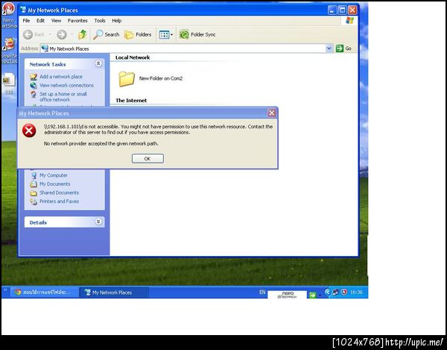Image resolution: width=447 pixels, height=350 pixels.
Task: Click the Nero Search toolbar box
Action: [x=287, y=295]
